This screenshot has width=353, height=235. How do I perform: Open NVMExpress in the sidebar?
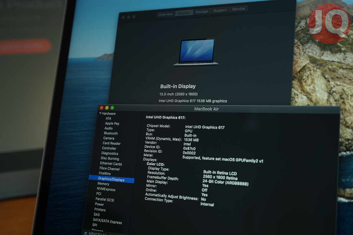pyautogui.click(x=106, y=189)
